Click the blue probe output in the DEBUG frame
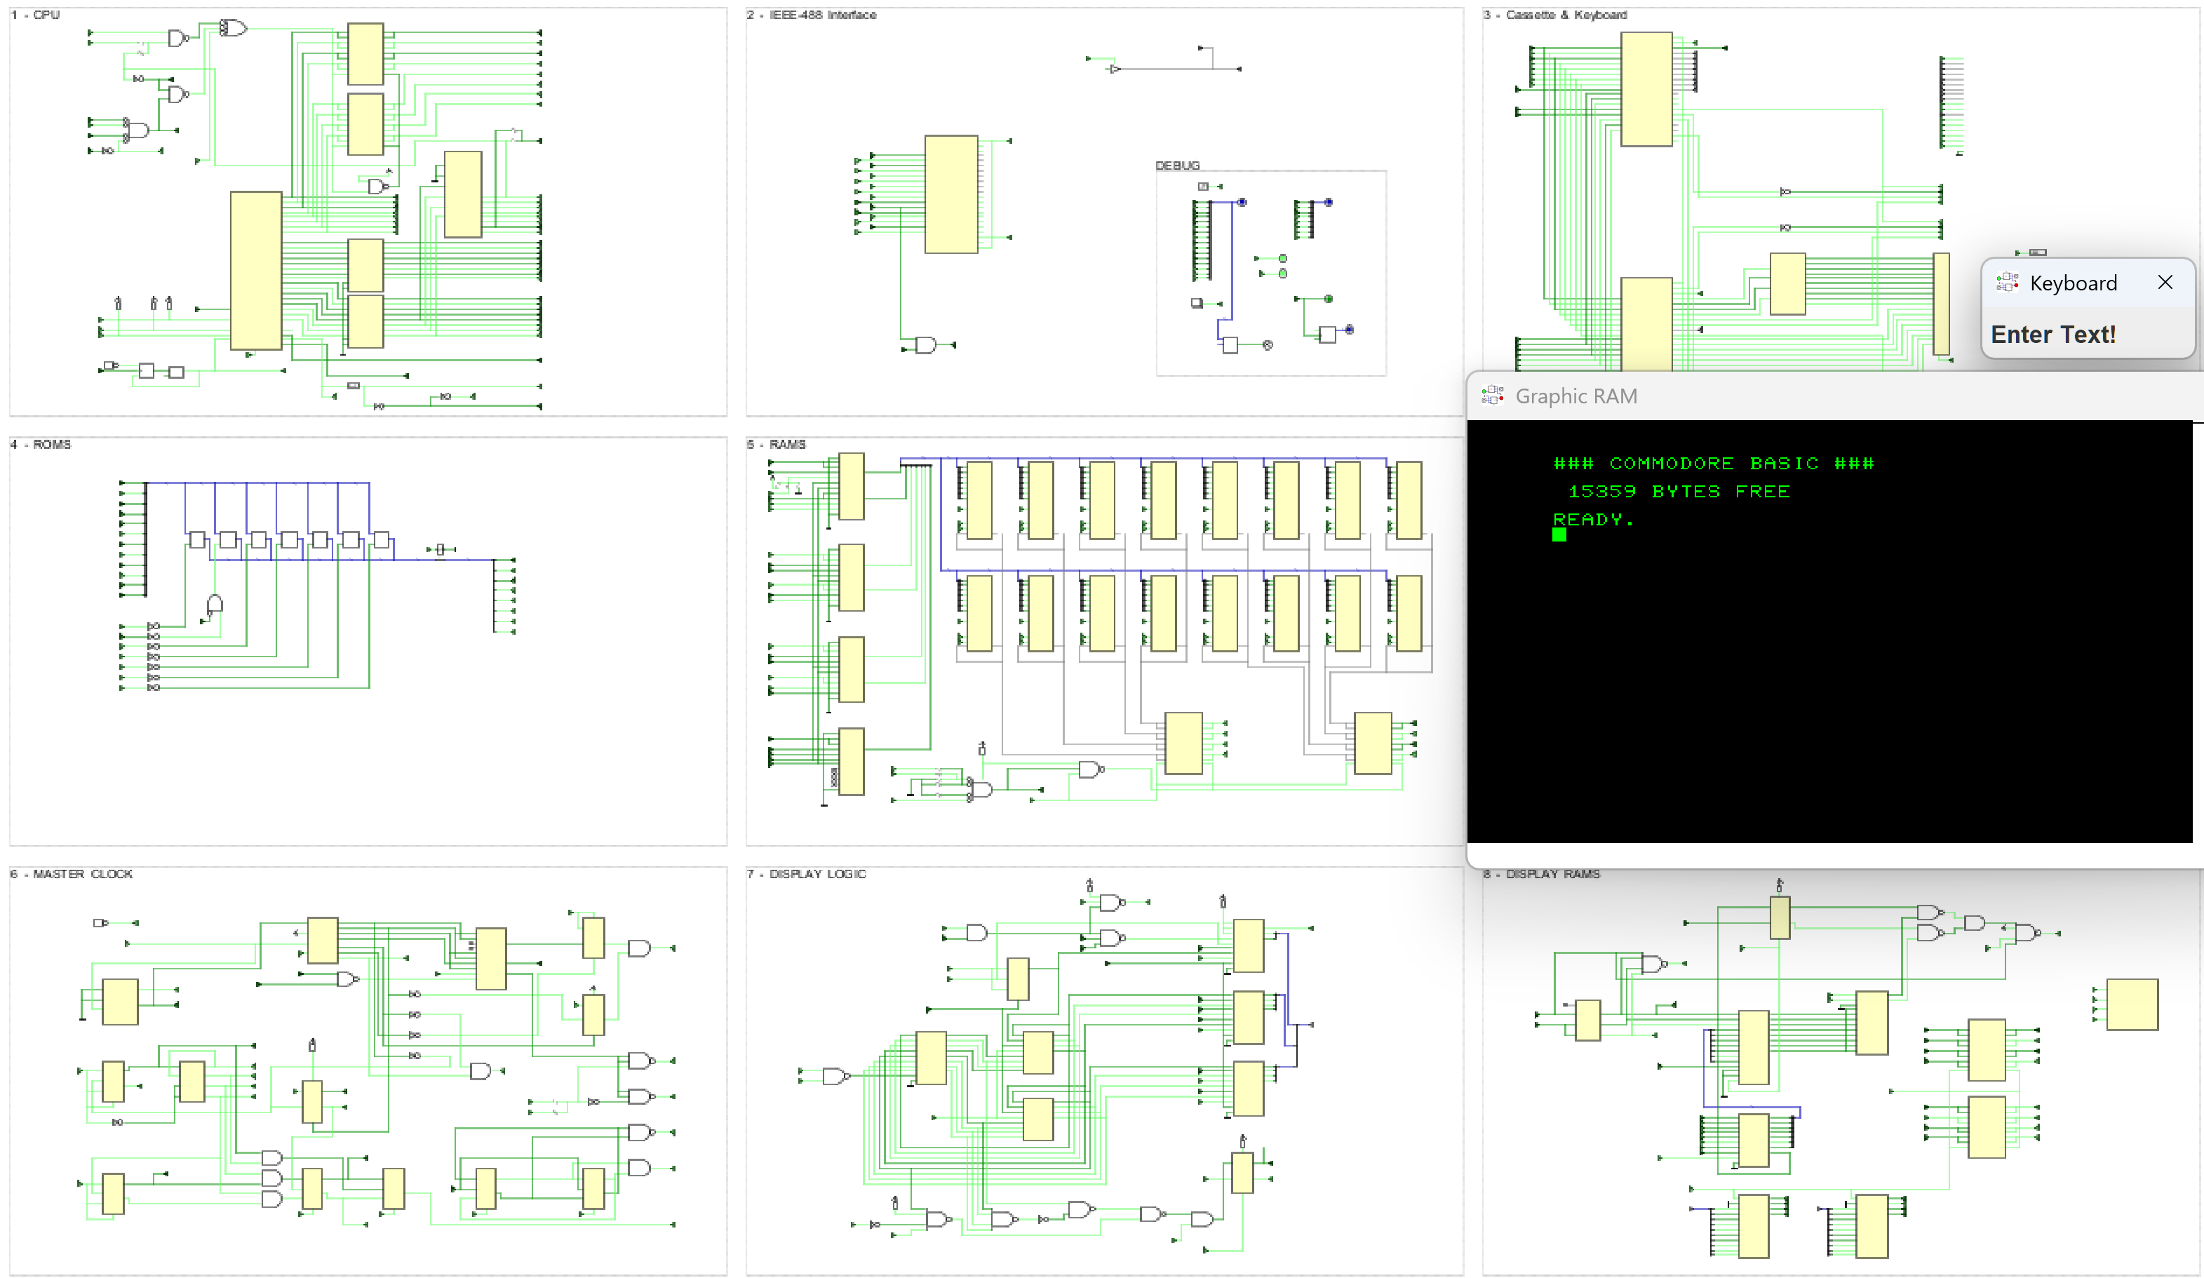 click(1243, 202)
